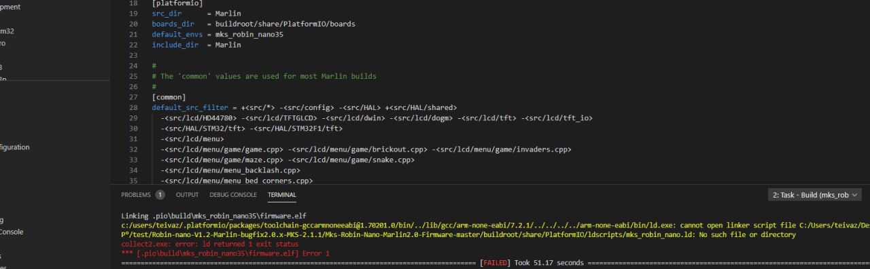This screenshot has height=269, width=870.
Task: Click the menu_bed_corners.cpp filter line
Action: (237, 181)
